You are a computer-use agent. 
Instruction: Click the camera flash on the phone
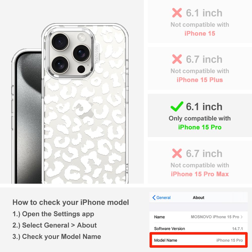(x=81, y=37)
